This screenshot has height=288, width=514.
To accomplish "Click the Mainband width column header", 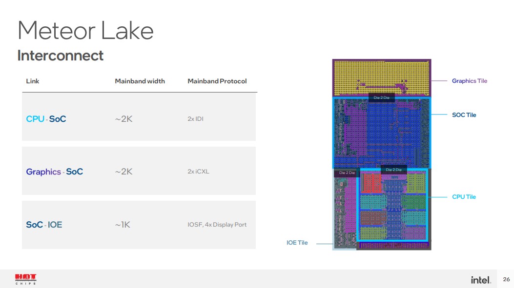I will pyautogui.click(x=140, y=81).
